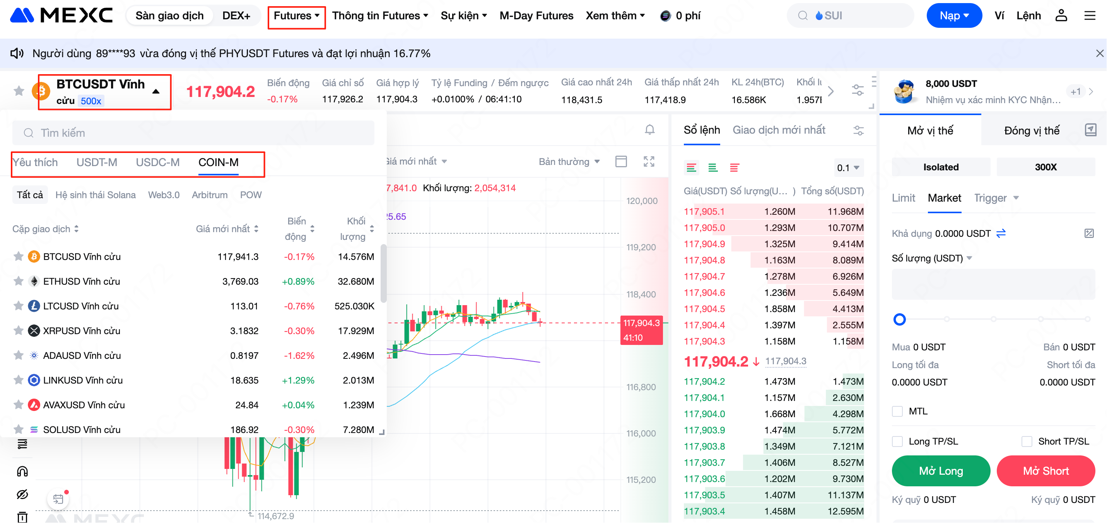
Task: Click the MEXC logo
Action: tap(61, 16)
